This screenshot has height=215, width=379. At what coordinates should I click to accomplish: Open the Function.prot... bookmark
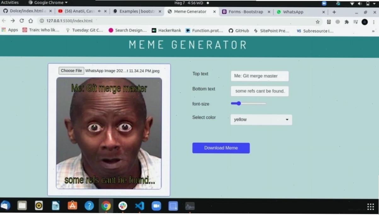pyautogui.click(x=204, y=31)
